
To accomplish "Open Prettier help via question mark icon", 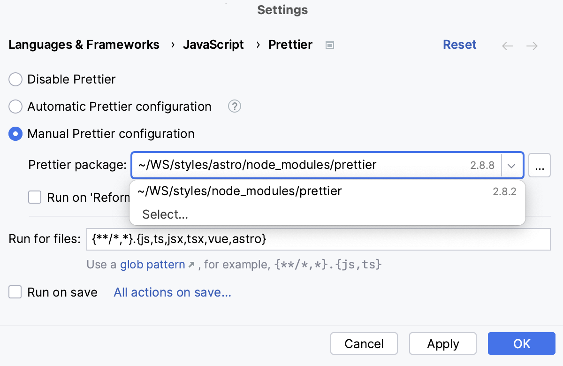I will [x=234, y=107].
